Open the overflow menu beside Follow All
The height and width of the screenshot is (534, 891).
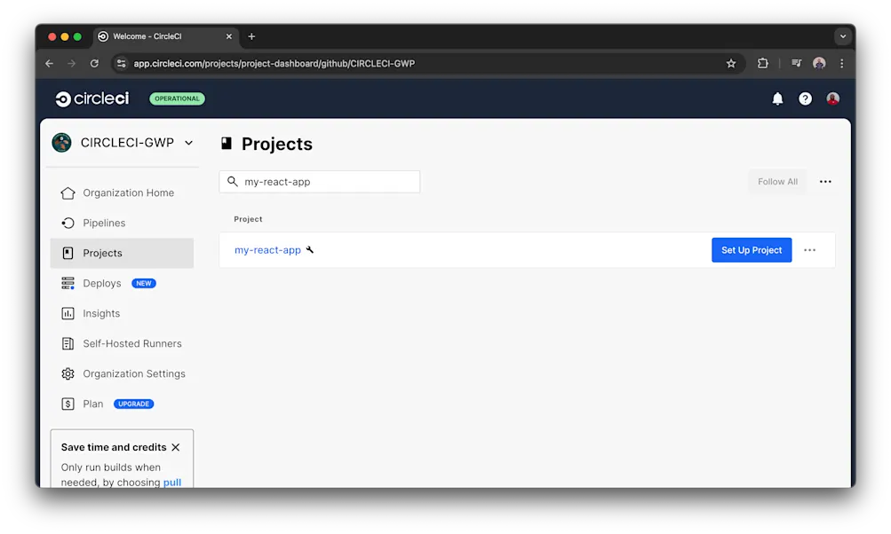point(824,181)
